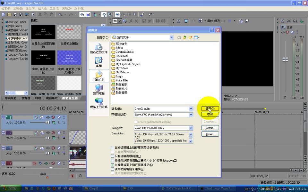Click the dialog help question mark icon
The height and width of the screenshot is (192, 308).
tap(212, 30)
